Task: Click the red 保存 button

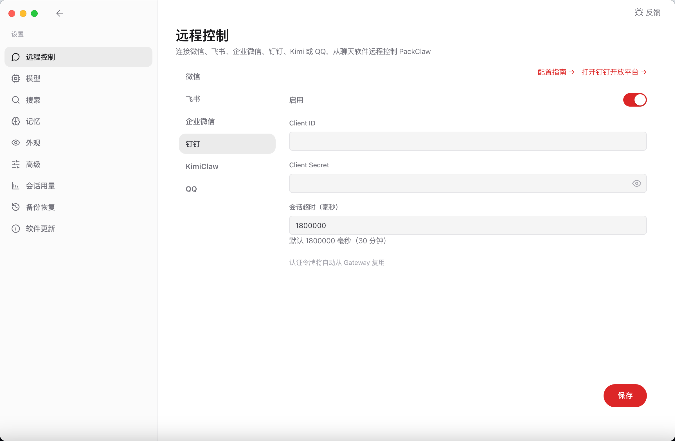Action: [625, 396]
